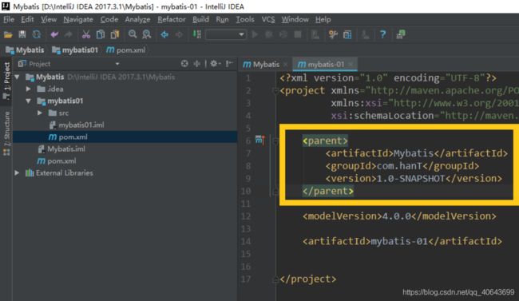Screen dimensions: 519x301
Task: Open the Edit menu
Action: click(x=27, y=19)
